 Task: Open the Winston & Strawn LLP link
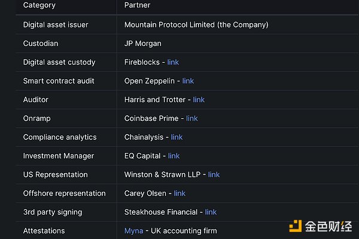pyautogui.click(x=214, y=174)
